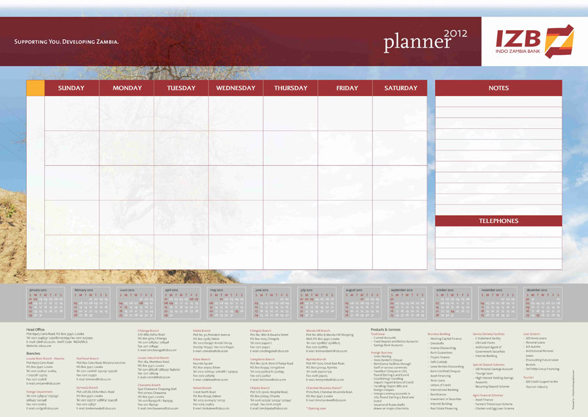This screenshot has height=417, width=588.
Task: Select the WEDNESDAY column header
Action: pos(235,88)
